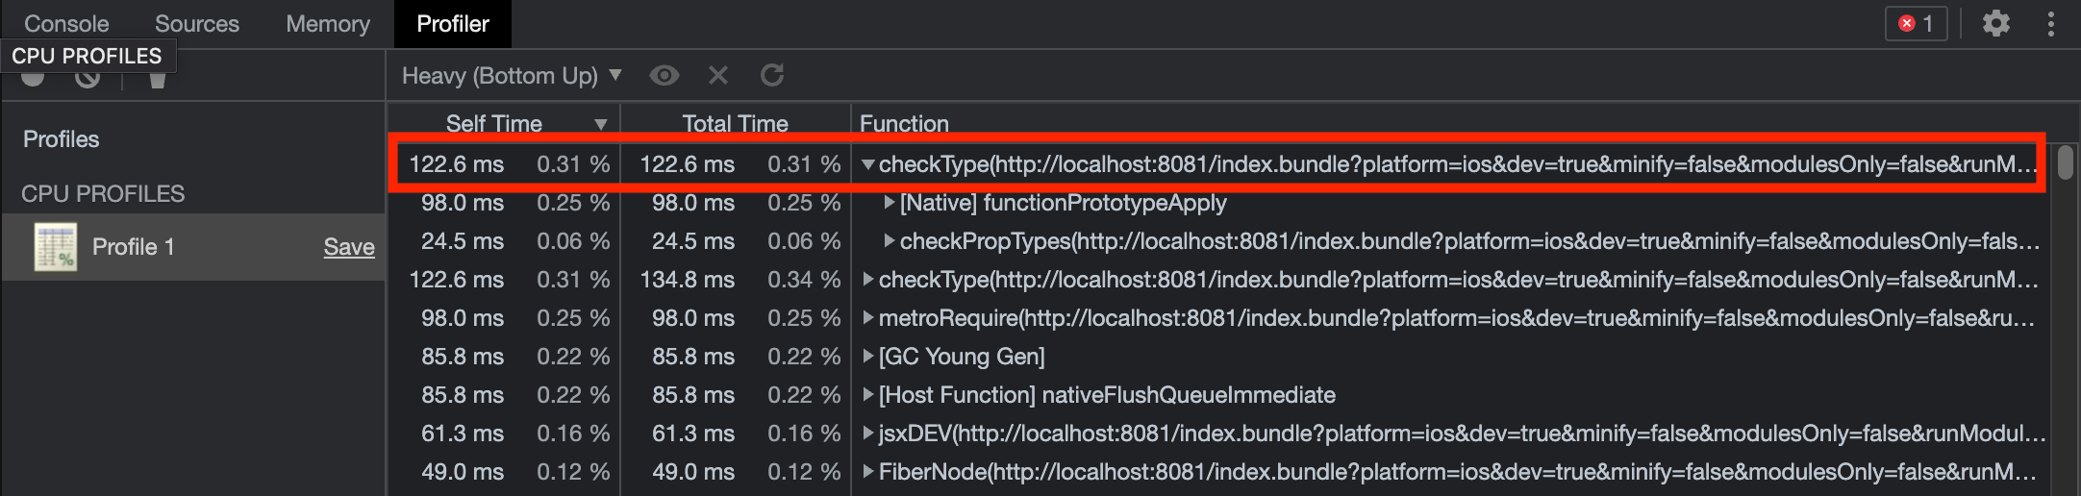Viewport: 2081px width, 496px height.
Task: Expand the [GC Young Gen] row
Action: (868, 357)
